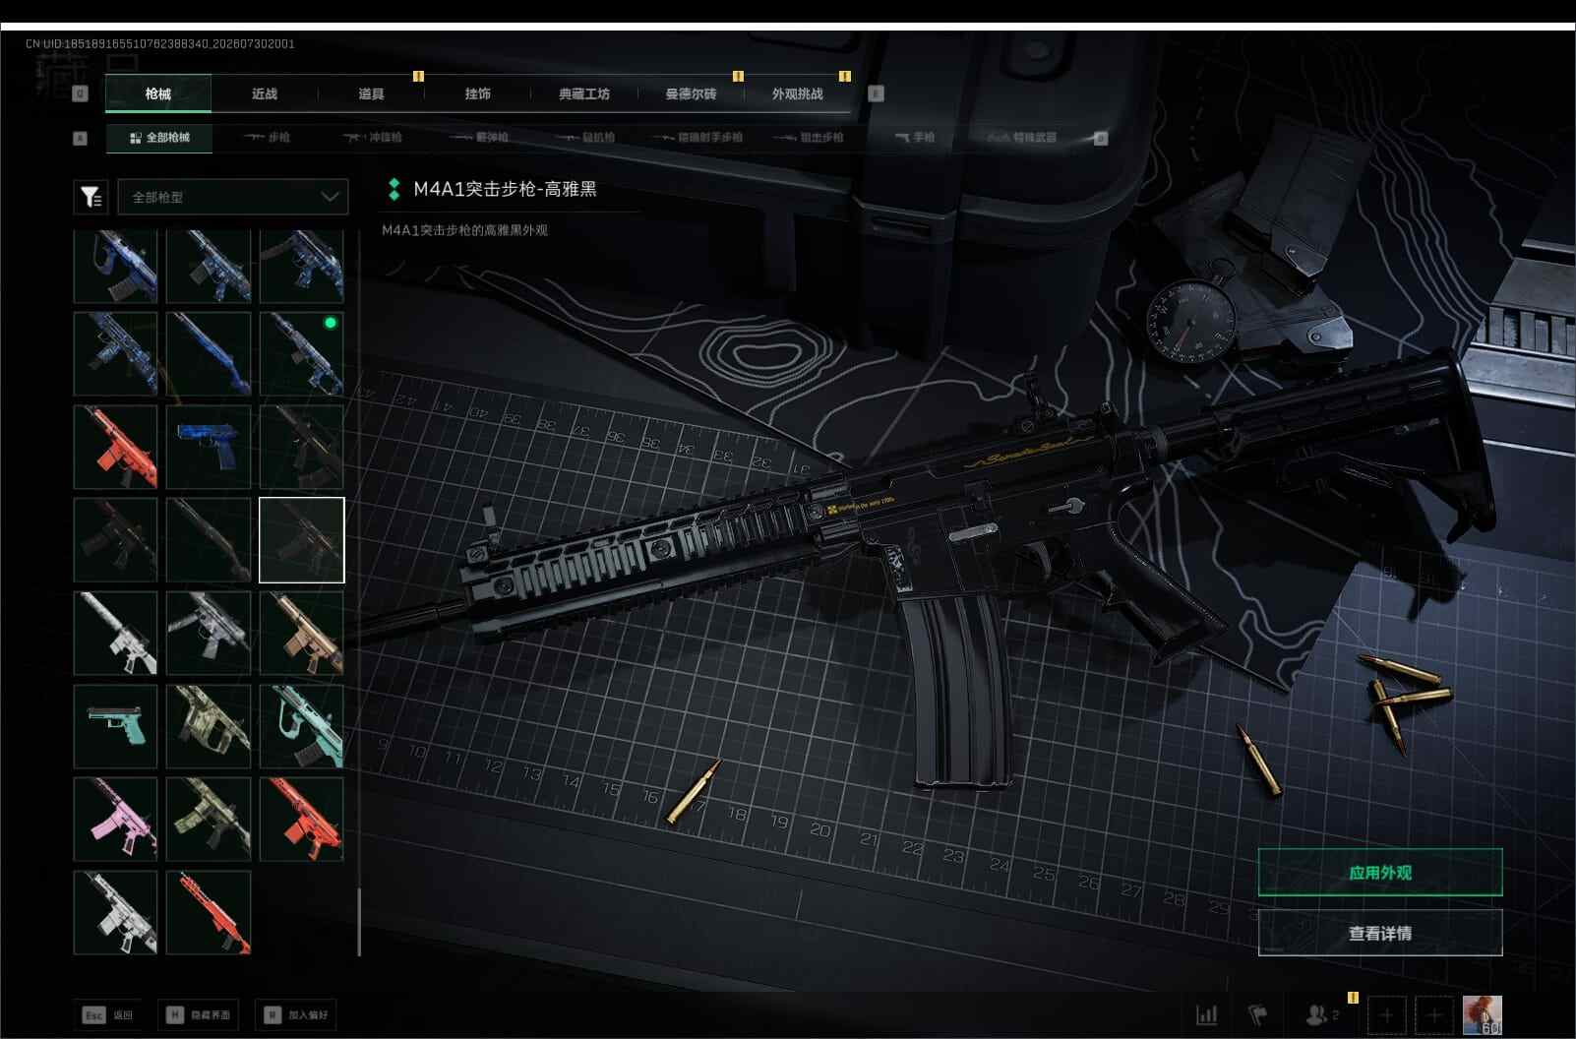This screenshot has height=1039, width=1576.
Task: Select the mint SMG skin right of teal pistol
Action: [x=302, y=726]
